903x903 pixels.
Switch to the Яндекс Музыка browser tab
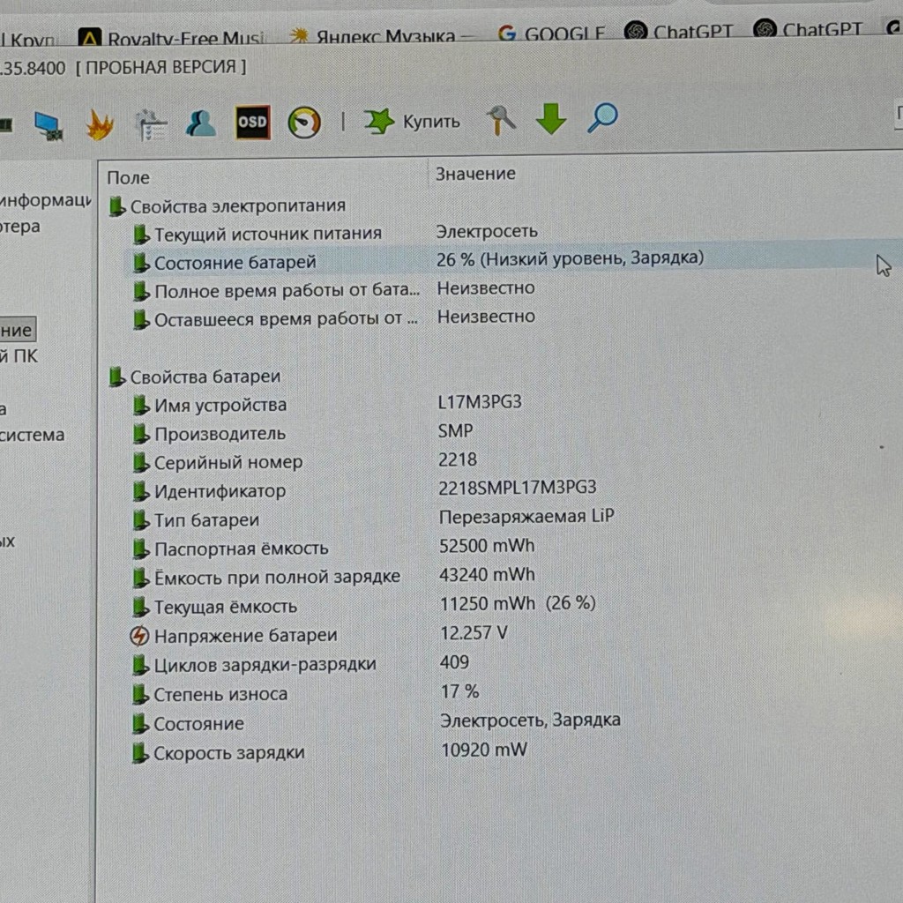click(382, 35)
